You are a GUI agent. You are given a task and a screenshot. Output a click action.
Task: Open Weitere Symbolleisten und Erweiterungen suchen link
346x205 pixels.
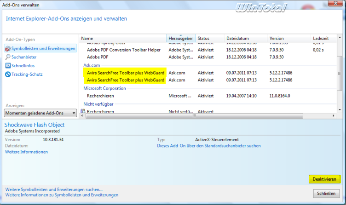click(x=54, y=189)
